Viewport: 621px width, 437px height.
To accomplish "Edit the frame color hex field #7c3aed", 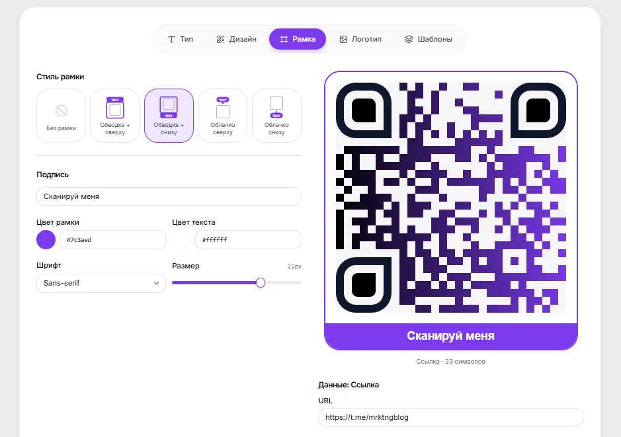I will (112, 240).
